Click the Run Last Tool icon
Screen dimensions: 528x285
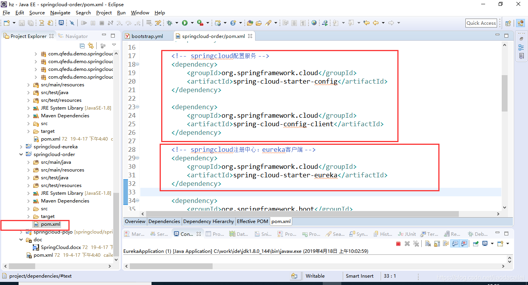point(200,23)
